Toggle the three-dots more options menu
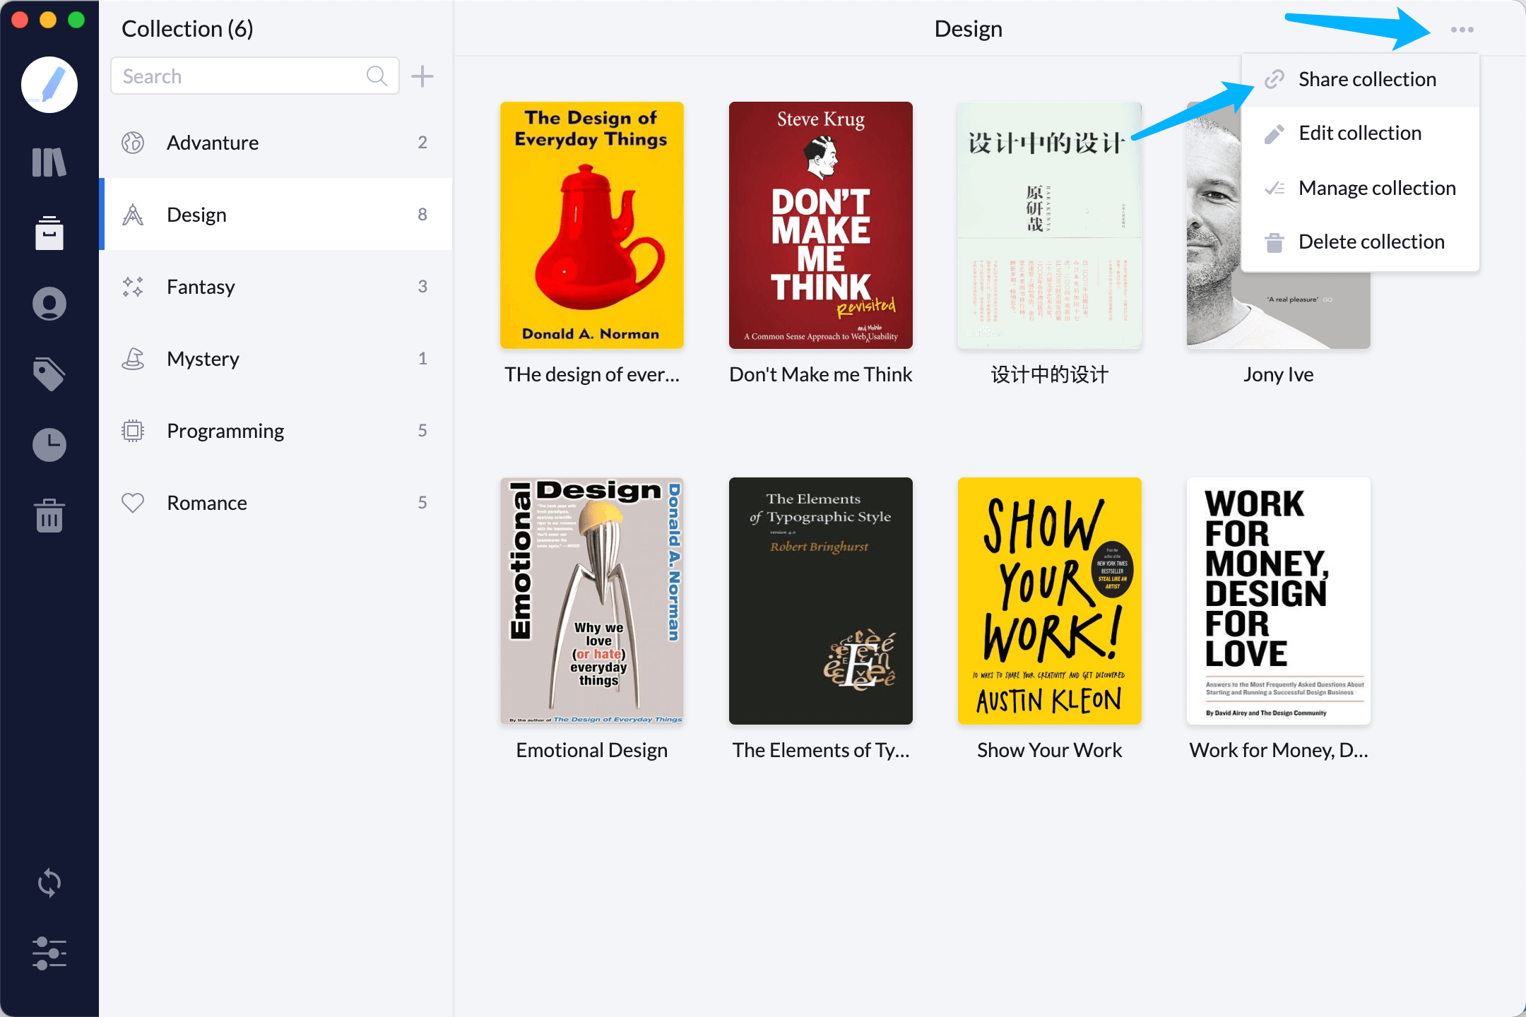Screen dimensions: 1526x1017 1462,30
